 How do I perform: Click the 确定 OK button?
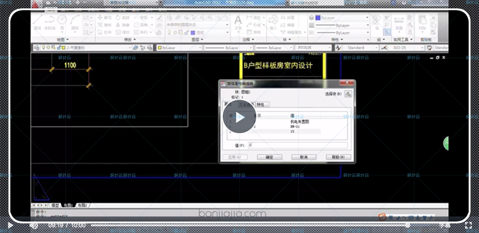(269, 157)
